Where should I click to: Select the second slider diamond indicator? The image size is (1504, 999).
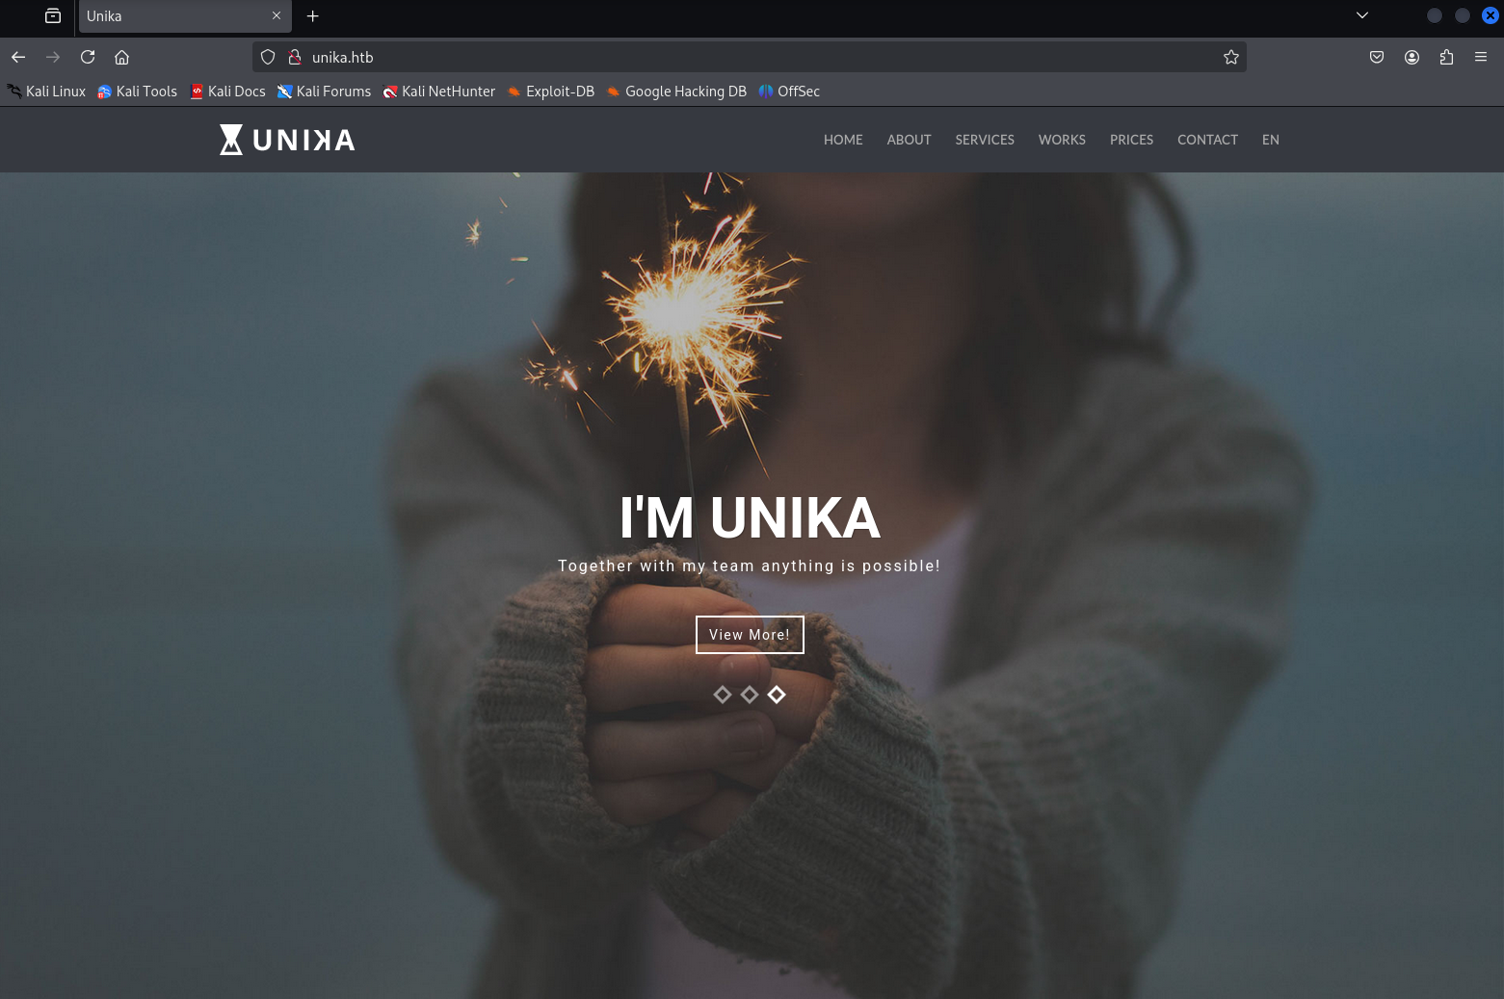point(750,695)
